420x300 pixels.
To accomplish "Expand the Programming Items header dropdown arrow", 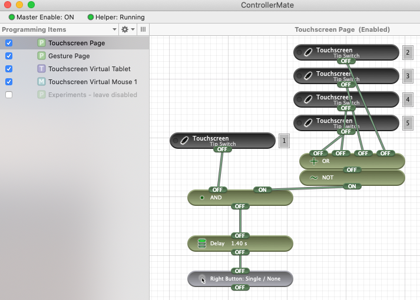I will 114,29.
